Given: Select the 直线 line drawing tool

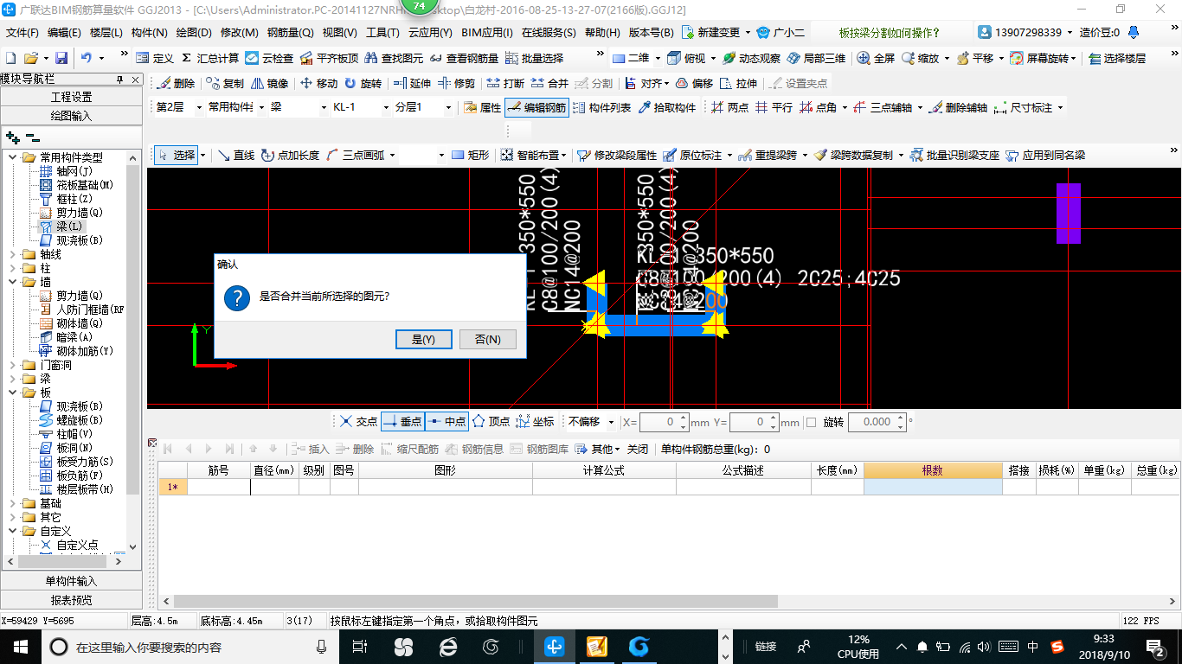Looking at the screenshot, I should tap(235, 156).
